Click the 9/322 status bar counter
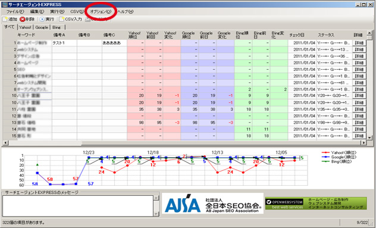 pyautogui.click(x=362, y=223)
